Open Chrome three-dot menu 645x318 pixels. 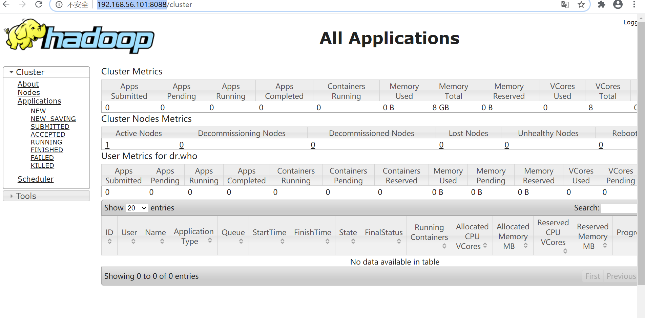click(634, 4)
